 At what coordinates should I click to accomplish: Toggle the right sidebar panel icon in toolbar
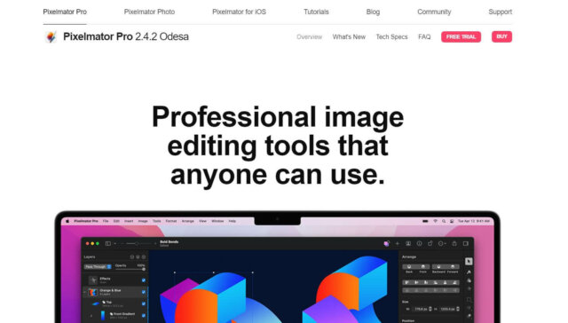(465, 244)
